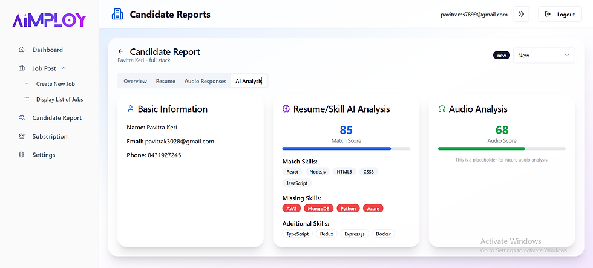Click the Node.js skill chip

[317, 172]
